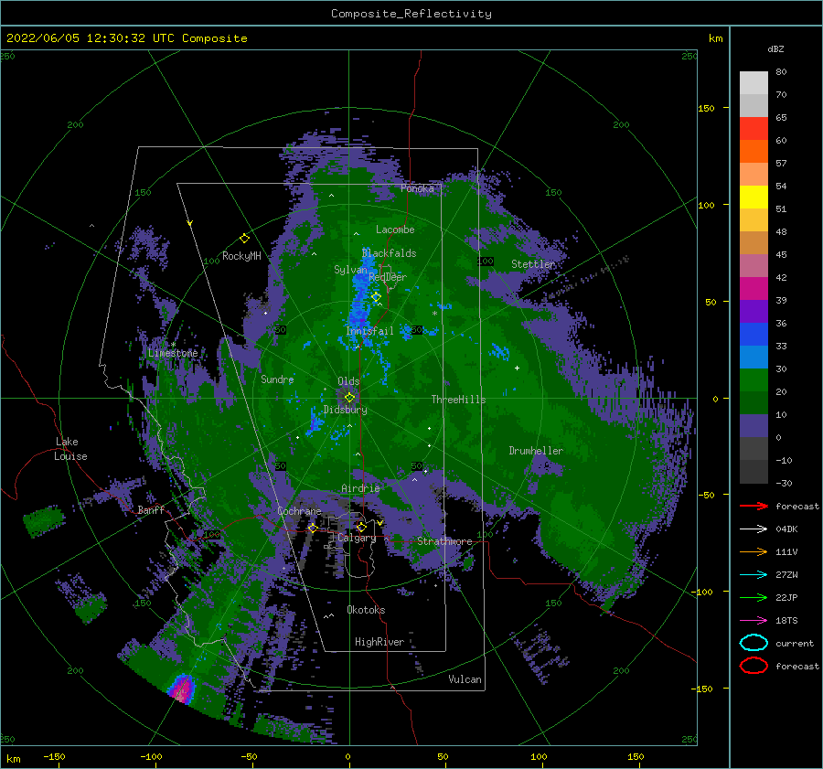The image size is (823, 769).
Task: Click the RockyMH label
Action: pyautogui.click(x=241, y=256)
